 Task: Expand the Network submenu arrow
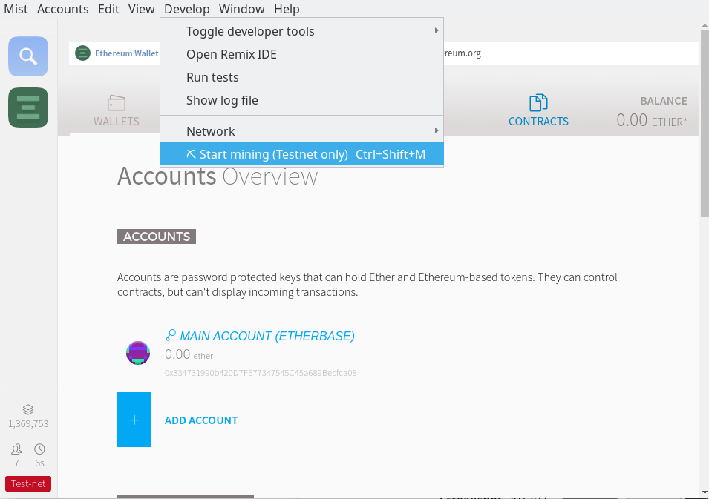pos(437,130)
